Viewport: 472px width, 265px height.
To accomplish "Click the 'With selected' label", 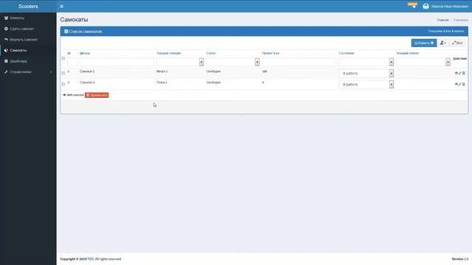I will tap(75, 95).
